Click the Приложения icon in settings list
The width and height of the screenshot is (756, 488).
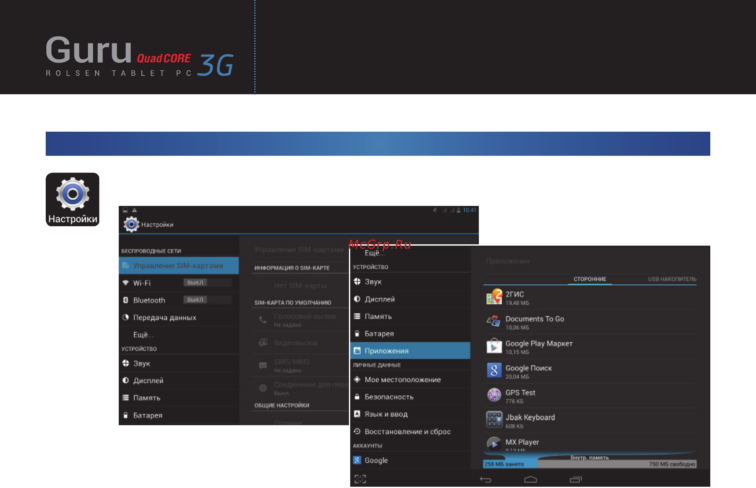click(x=357, y=351)
